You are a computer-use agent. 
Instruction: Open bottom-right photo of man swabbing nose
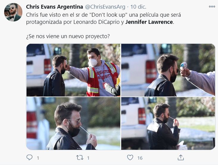point(168,123)
